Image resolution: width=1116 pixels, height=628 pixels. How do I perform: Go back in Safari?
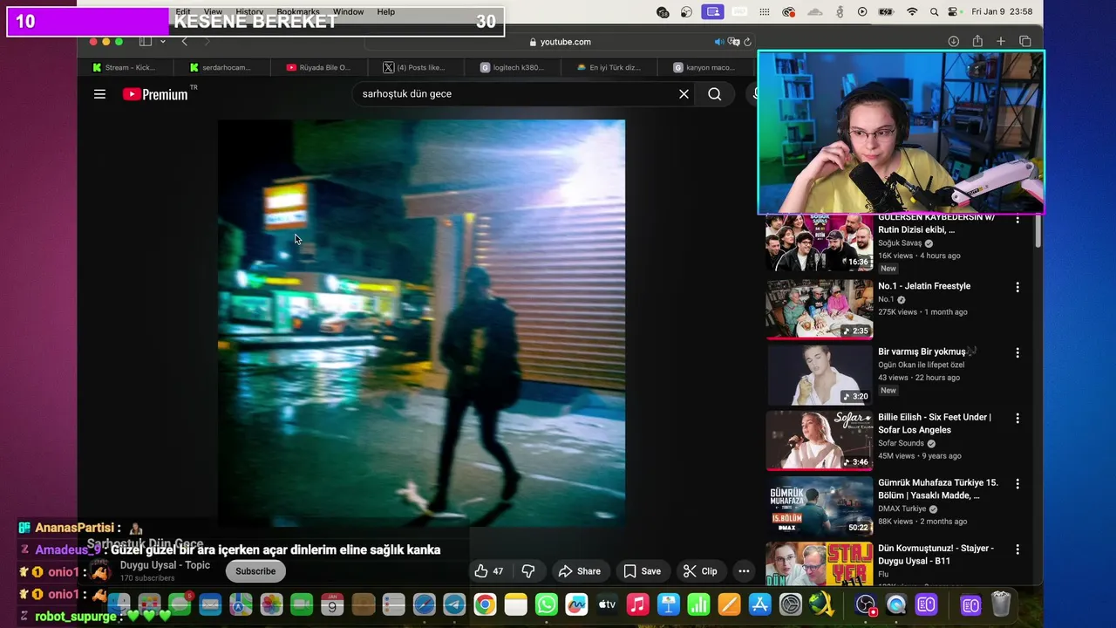[184, 42]
